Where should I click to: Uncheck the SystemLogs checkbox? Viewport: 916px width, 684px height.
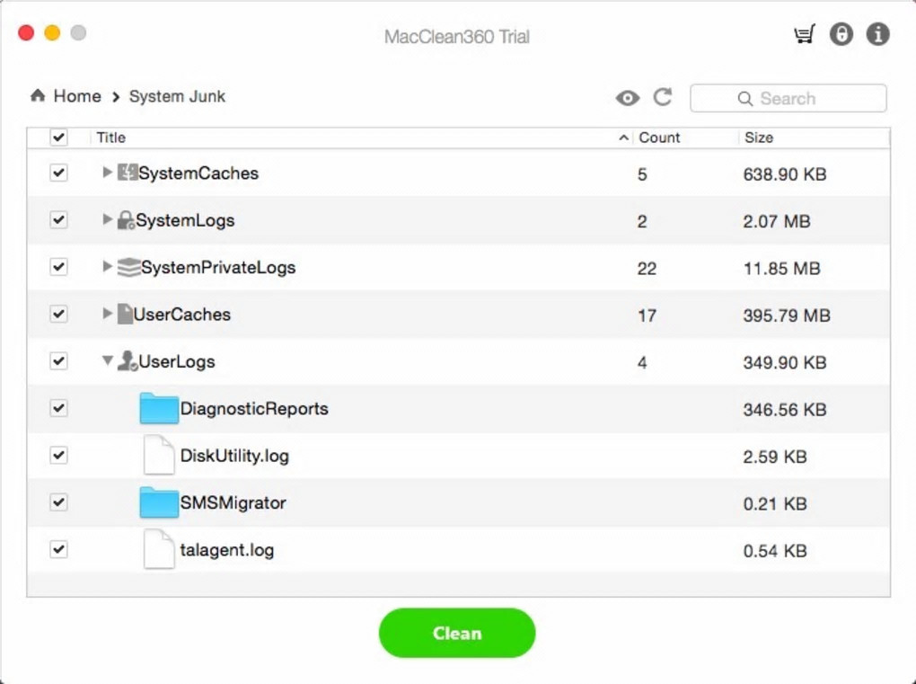[58, 220]
